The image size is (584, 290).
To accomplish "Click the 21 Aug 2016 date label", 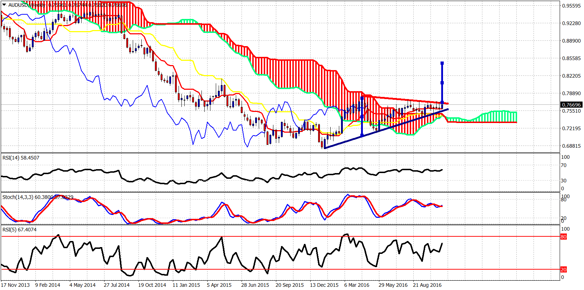I will [427, 285].
